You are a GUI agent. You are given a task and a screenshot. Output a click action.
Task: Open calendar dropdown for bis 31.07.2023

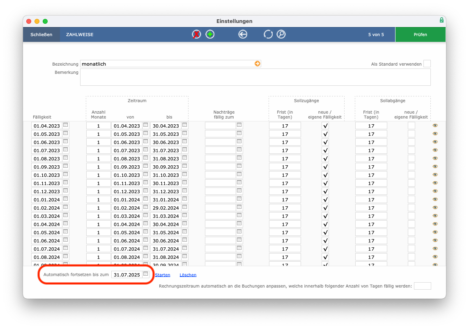click(184, 150)
